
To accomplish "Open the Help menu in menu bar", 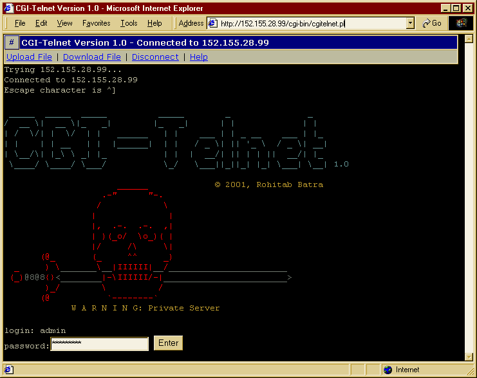I will (x=154, y=23).
